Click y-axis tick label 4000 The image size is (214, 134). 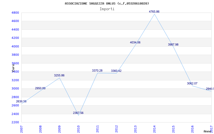(x=15, y=46)
